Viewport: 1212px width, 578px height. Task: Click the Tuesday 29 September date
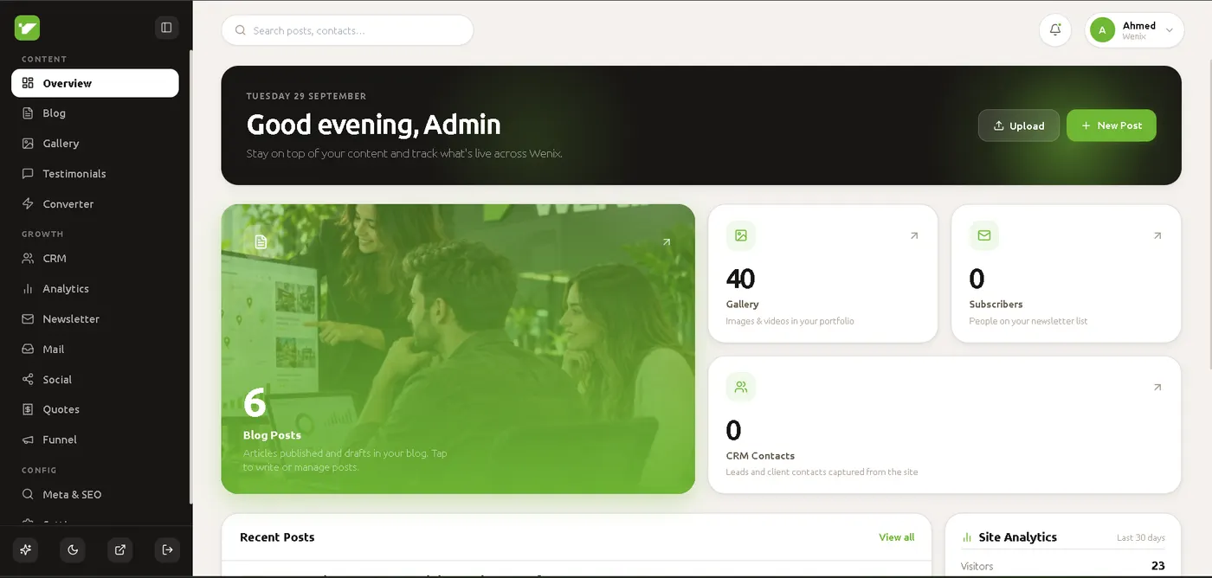click(306, 96)
